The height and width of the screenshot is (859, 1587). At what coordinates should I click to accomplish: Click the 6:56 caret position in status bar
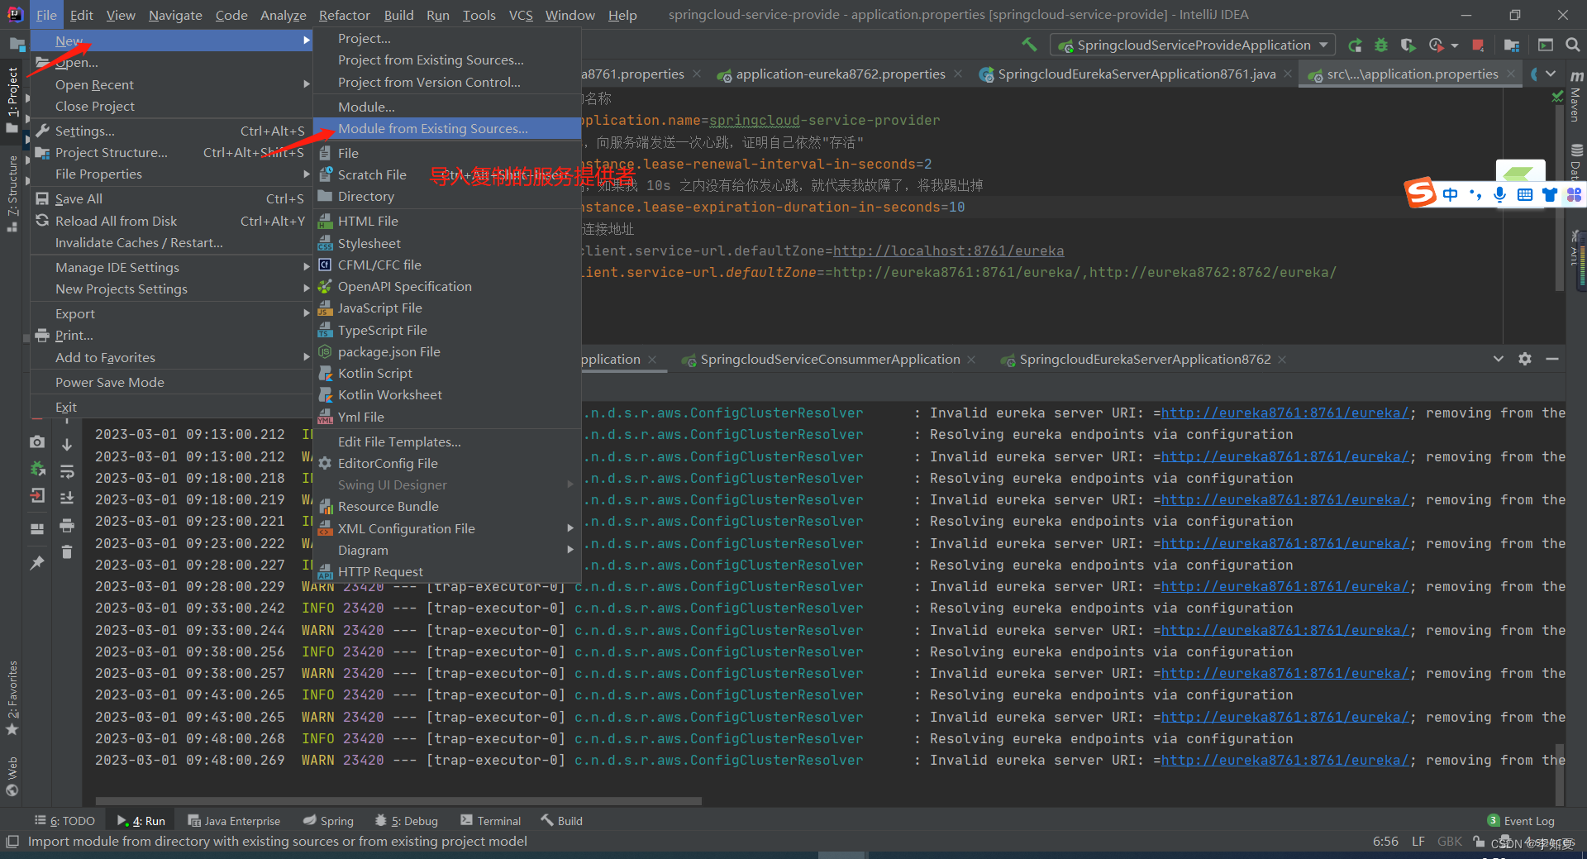[1385, 842]
